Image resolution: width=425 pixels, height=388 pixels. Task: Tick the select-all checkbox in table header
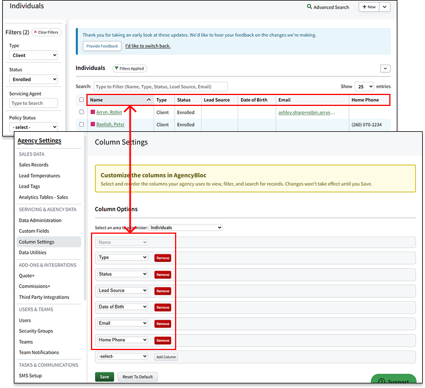[x=82, y=100]
